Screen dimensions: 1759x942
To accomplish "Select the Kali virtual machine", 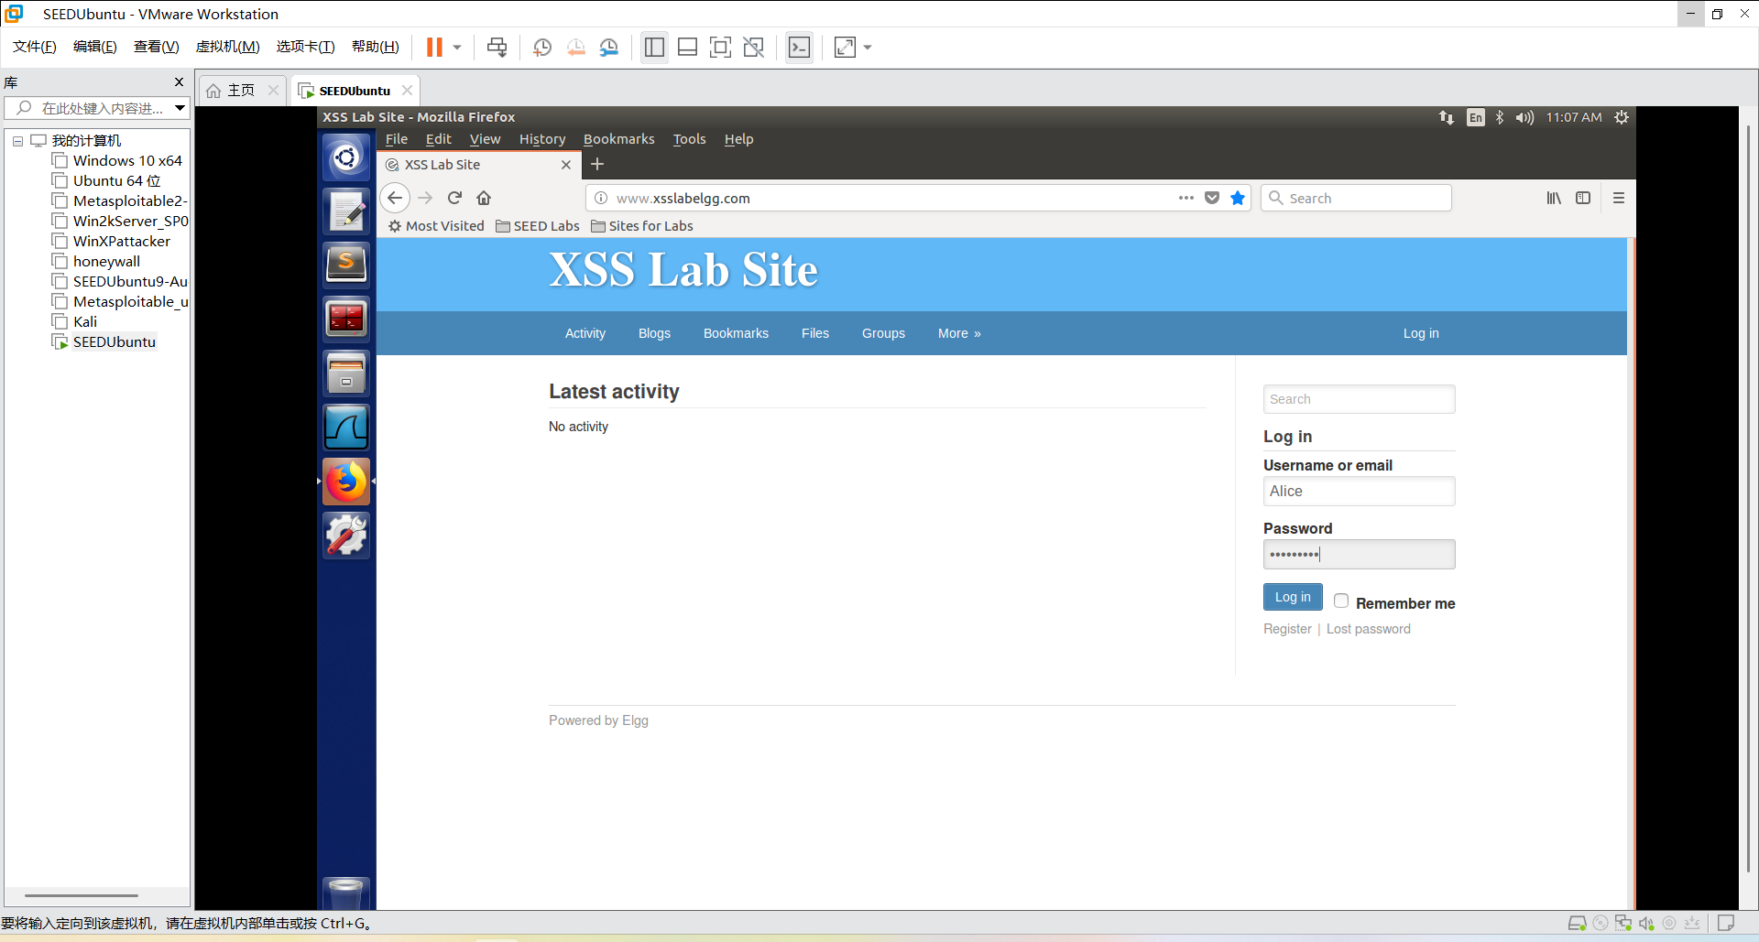I will pos(85,322).
